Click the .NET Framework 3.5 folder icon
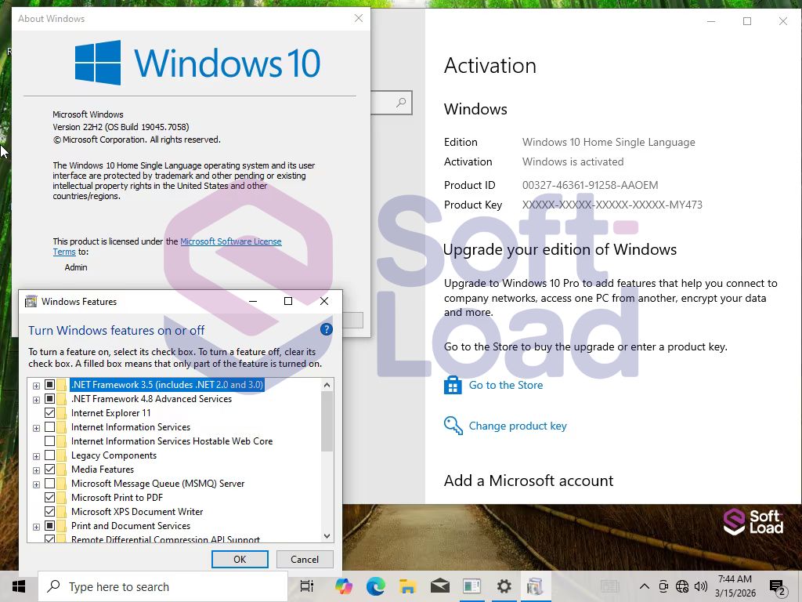The image size is (802, 602). pos(62,384)
